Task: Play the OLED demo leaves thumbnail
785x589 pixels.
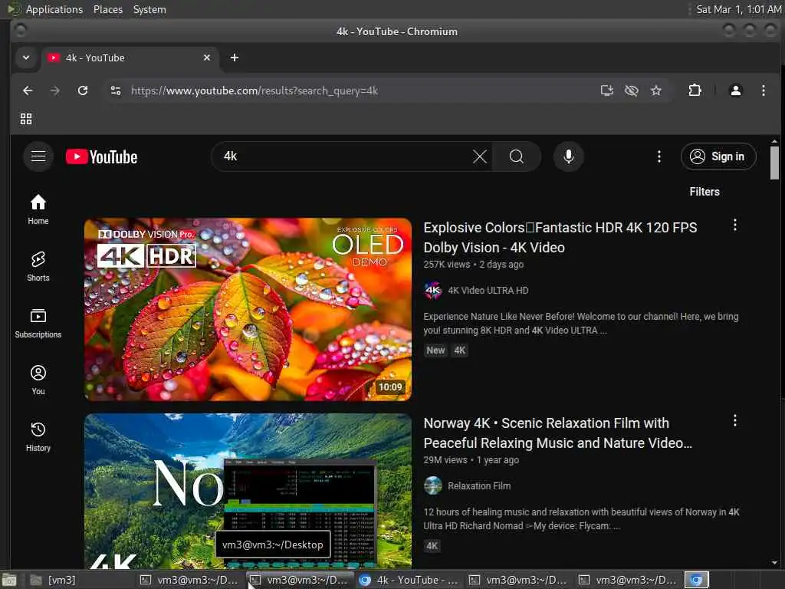Action: 248,309
